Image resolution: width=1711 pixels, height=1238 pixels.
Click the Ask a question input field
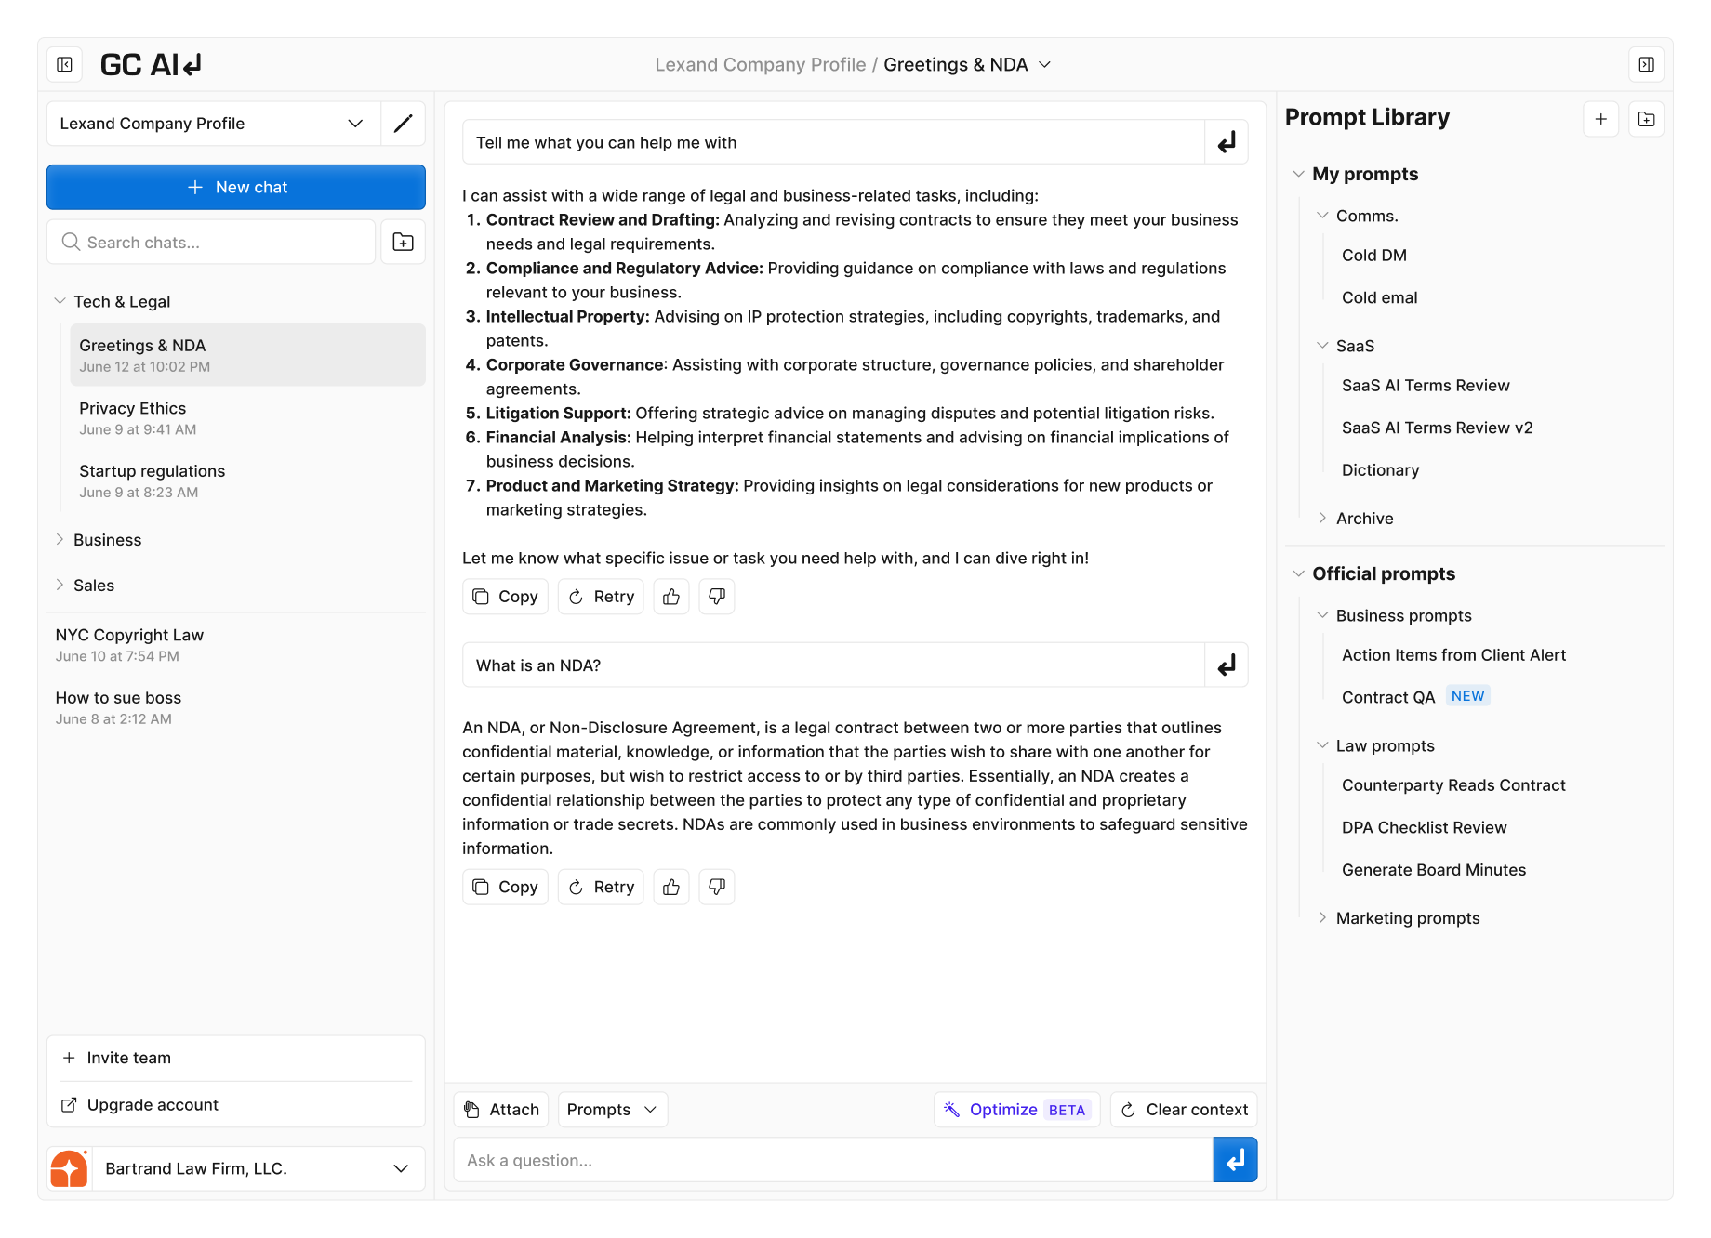tap(833, 1160)
